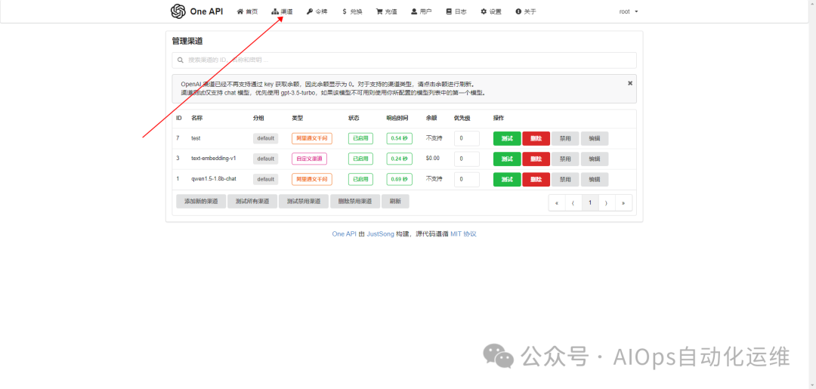Image resolution: width=816 pixels, height=389 pixels.
Task: Expand the root user dropdown
Action: 629,11
